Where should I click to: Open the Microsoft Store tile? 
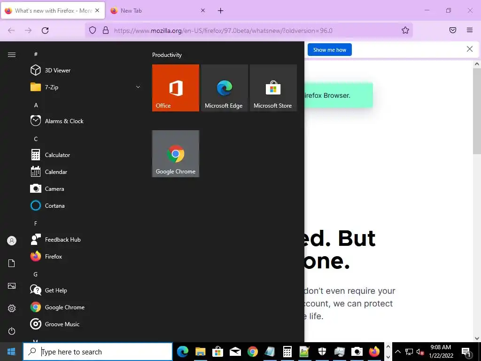273,88
